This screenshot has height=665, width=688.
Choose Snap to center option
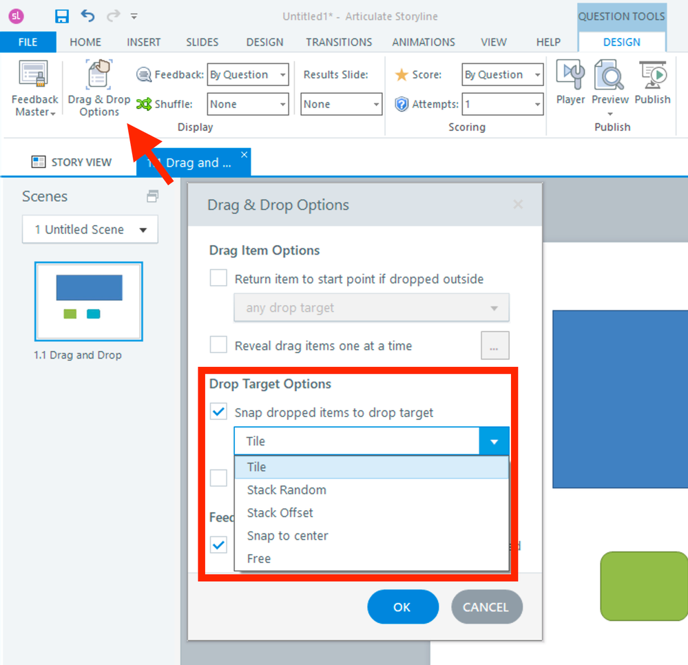[371, 536]
